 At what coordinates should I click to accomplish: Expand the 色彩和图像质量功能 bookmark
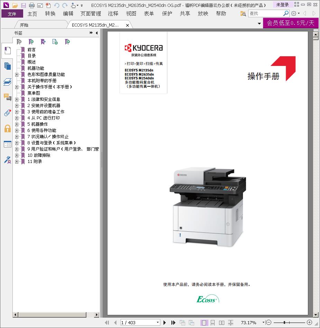(x=17, y=75)
